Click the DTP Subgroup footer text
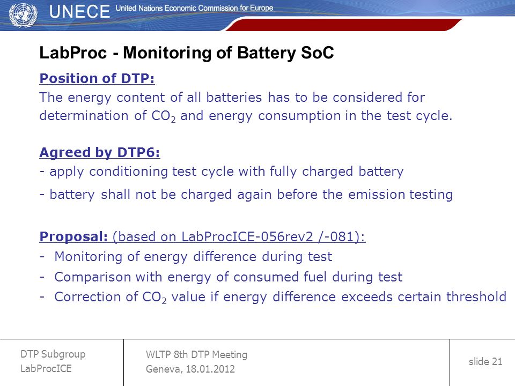The width and height of the screenshot is (515, 386). [x=53, y=354]
